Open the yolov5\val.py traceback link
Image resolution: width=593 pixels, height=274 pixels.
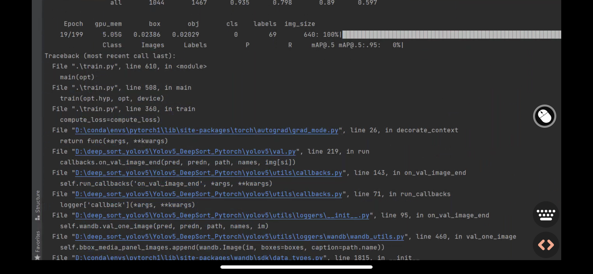pyautogui.click(x=186, y=152)
